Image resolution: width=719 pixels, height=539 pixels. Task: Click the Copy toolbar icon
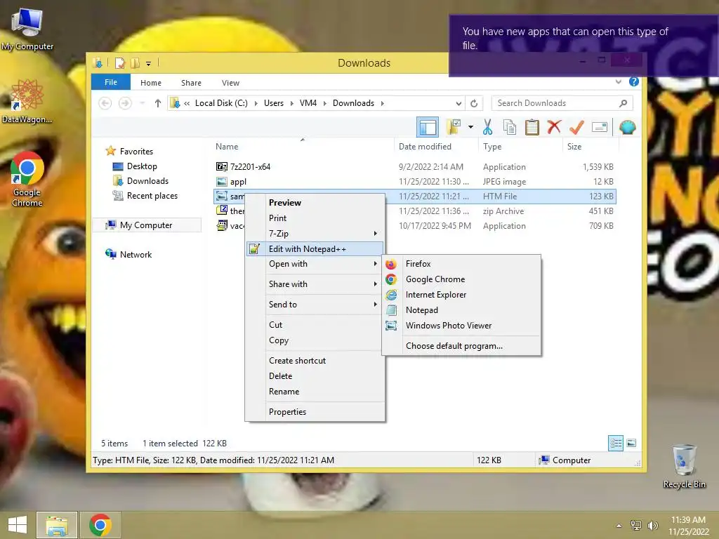pyautogui.click(x=510, y=127)
